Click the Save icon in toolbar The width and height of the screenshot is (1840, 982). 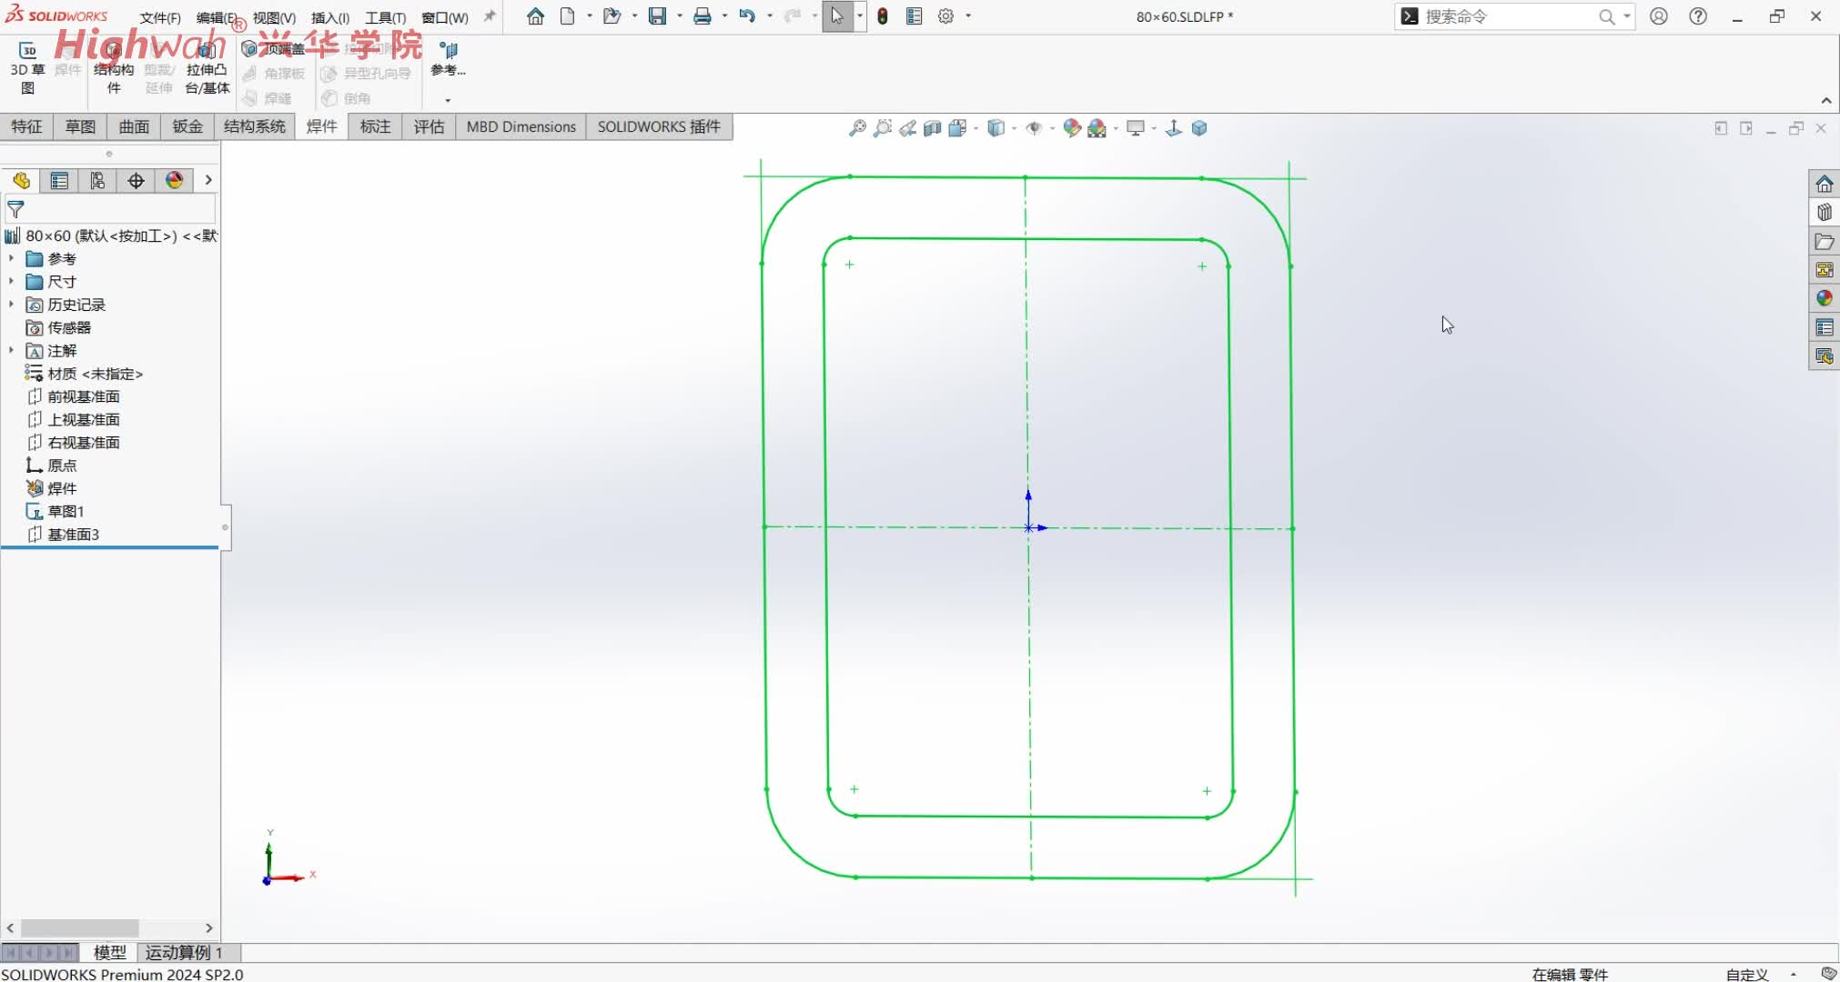click(x=657, y=16)
